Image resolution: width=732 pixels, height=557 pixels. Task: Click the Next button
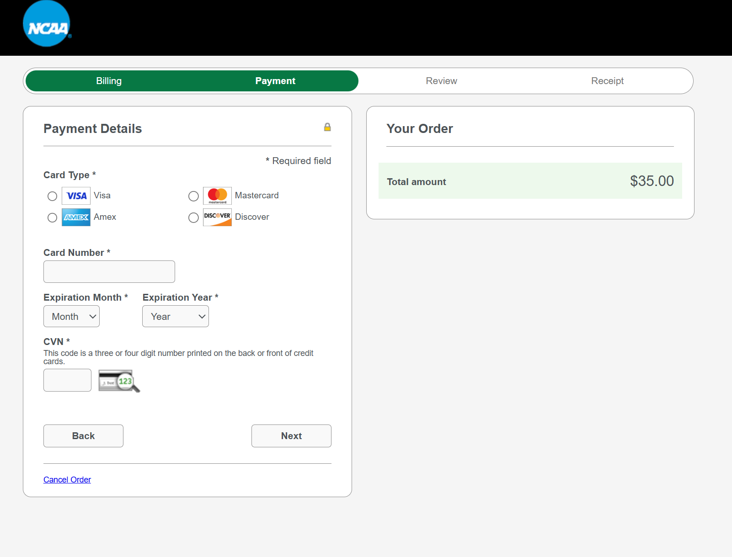click(x=291, y=436)
